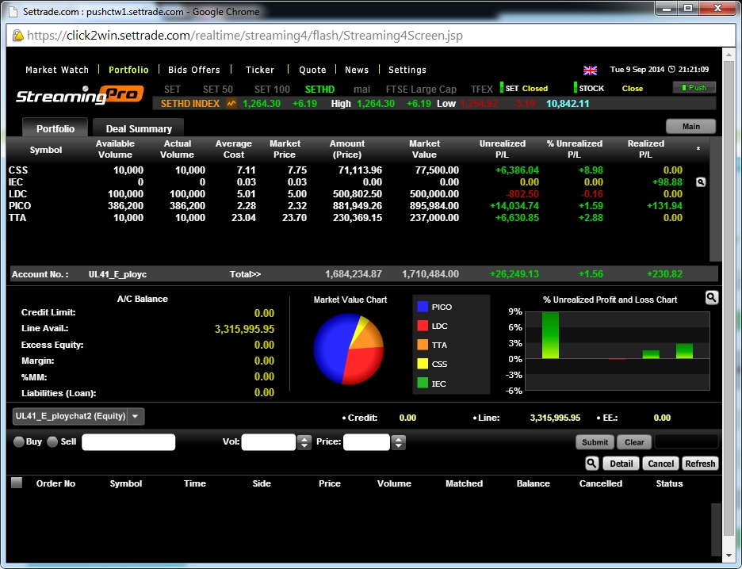The width and height of the screenshot is (742, 569).
Task: Click the Main button
Action: pyautogui.click(x=691, y=126)
